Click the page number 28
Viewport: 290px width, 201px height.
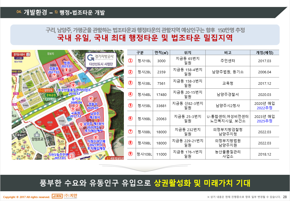[284, 196]
